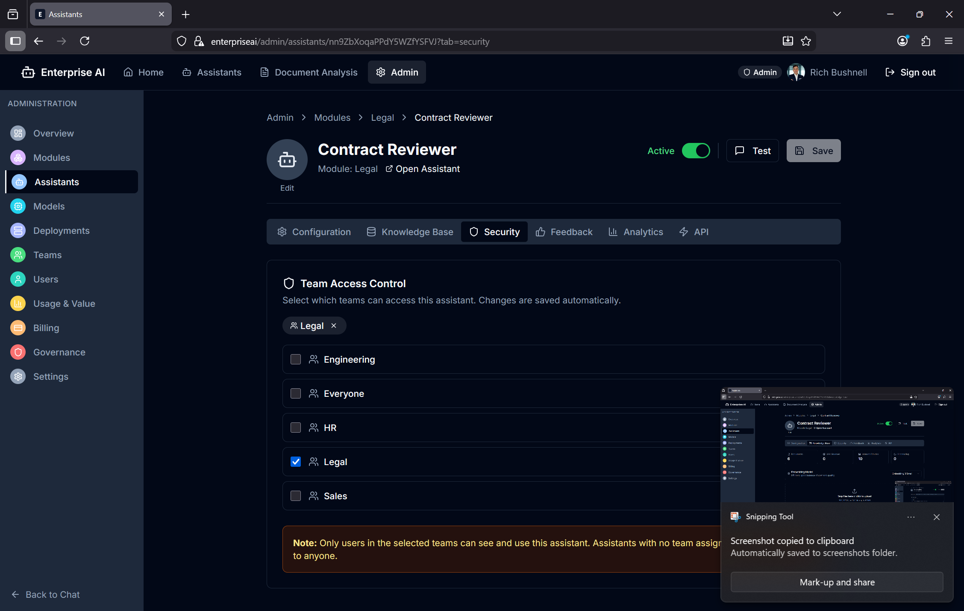Remove the Legal team chip
This screenshot has width=964, height=611.
pos(334,326)
